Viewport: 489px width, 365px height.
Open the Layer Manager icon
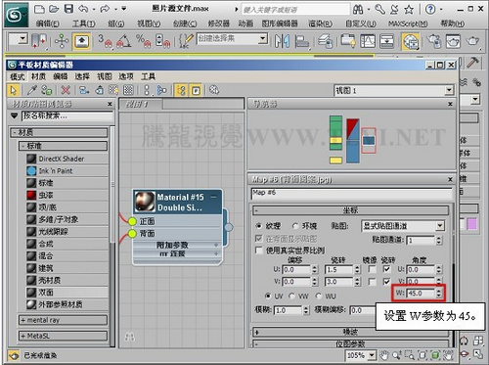click(x=325, y=41)
